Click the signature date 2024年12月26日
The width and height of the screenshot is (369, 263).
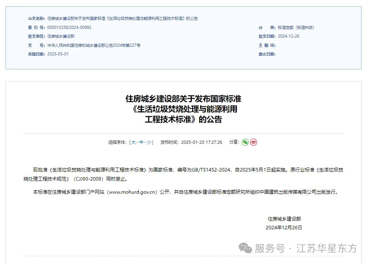284,228
